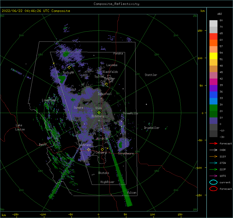
Task: Click the Lake Louise label
Action: (x=20, y=127)
